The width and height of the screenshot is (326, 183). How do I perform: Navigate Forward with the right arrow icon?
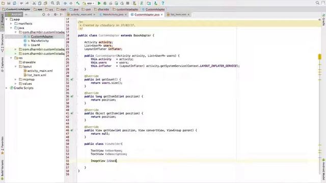coord(71,3)
